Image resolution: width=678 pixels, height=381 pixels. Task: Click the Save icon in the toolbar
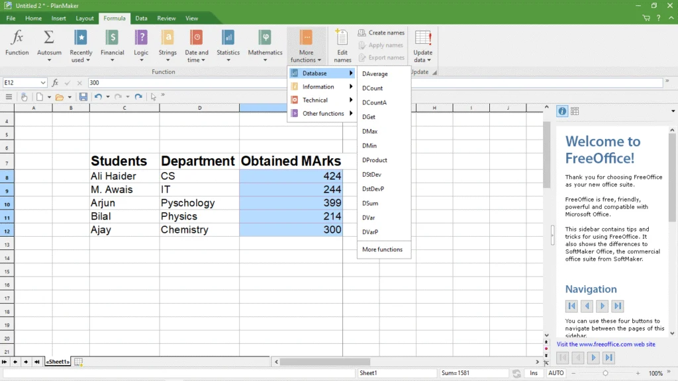tap(82, 97)
